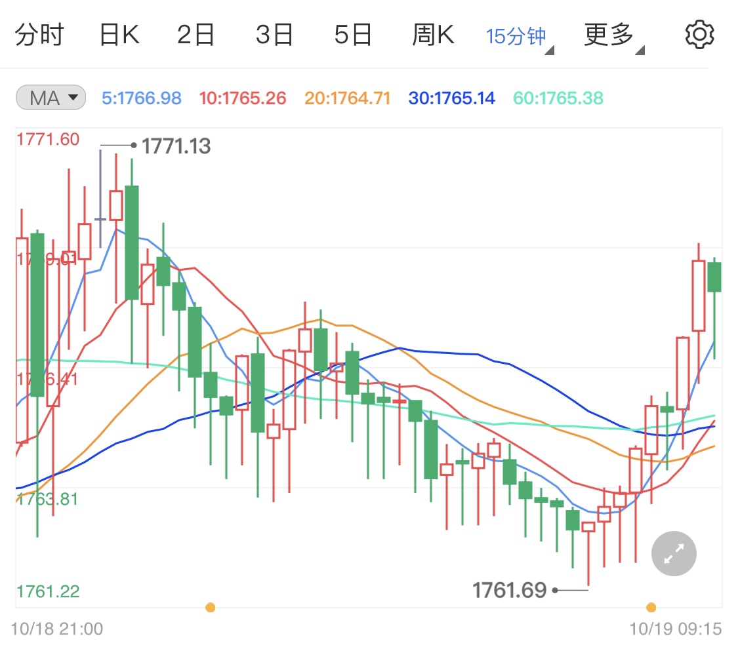The width and height of the screenshot is (738, 649).
Task: Click the MA20 value 20:1764.71
Action: (347, 98)
